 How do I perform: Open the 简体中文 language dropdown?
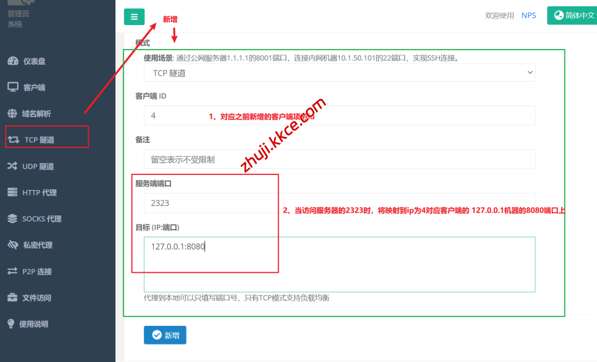pyautogui.click(x=571, y=16)
